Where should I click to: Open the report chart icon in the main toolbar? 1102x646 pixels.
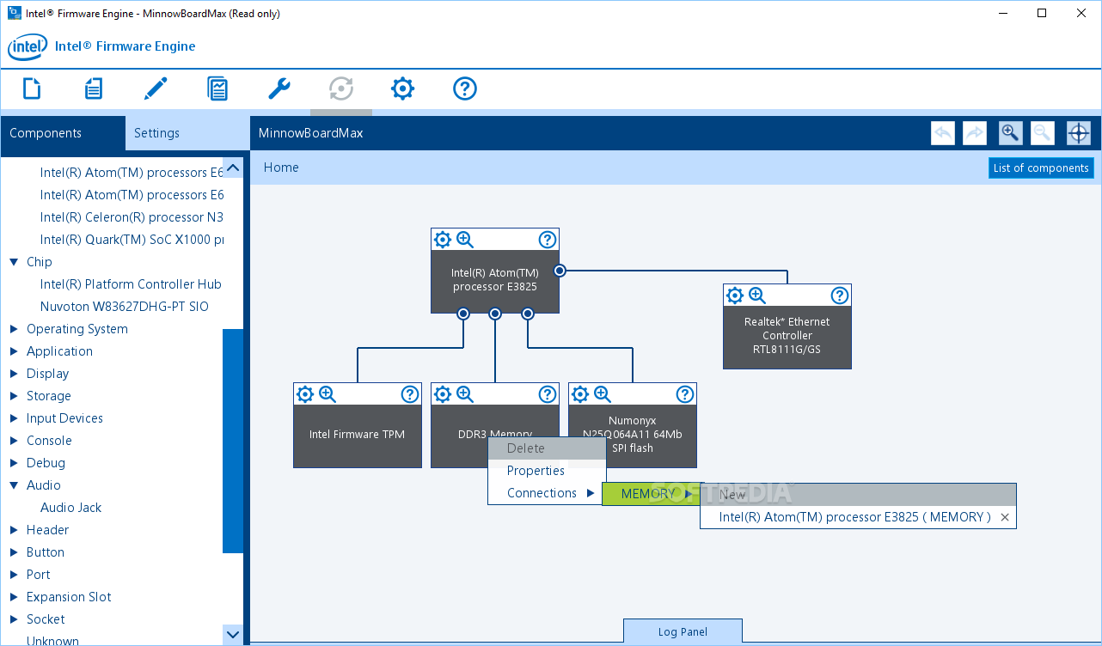point(217,88)
